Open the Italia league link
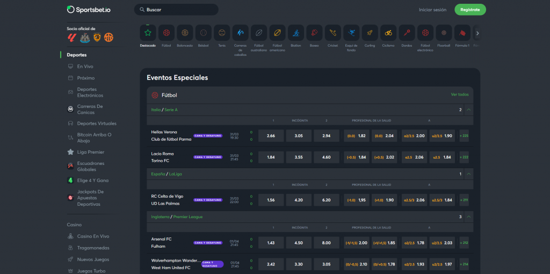The image size is (550, 274). pyautogui.click(x=156, y=110)
